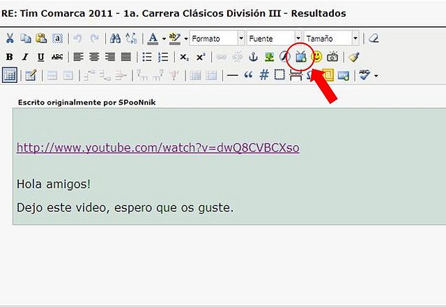Click the insert image tree icon
The height and width of the screenshot is (307, 446).
click(269, 57)
